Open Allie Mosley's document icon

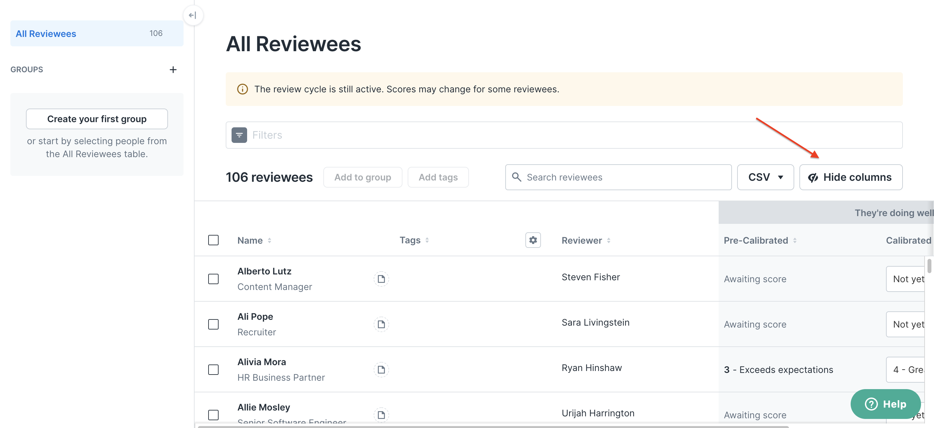(381, 415)
